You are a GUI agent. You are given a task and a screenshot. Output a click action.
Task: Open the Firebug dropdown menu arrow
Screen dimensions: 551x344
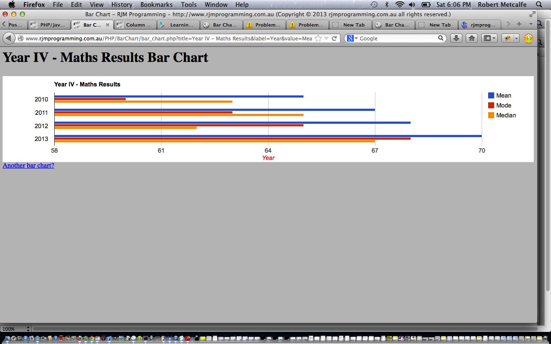coord(516,38)
